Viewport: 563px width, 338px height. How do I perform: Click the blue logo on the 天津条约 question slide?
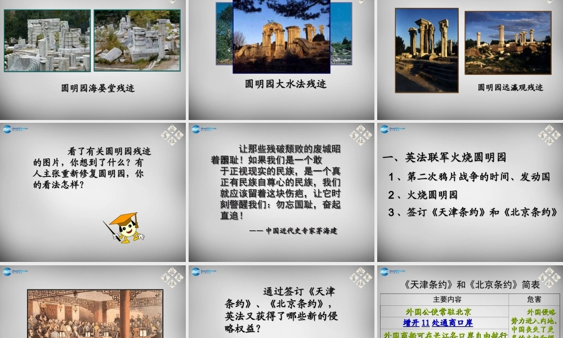[204, 272]
